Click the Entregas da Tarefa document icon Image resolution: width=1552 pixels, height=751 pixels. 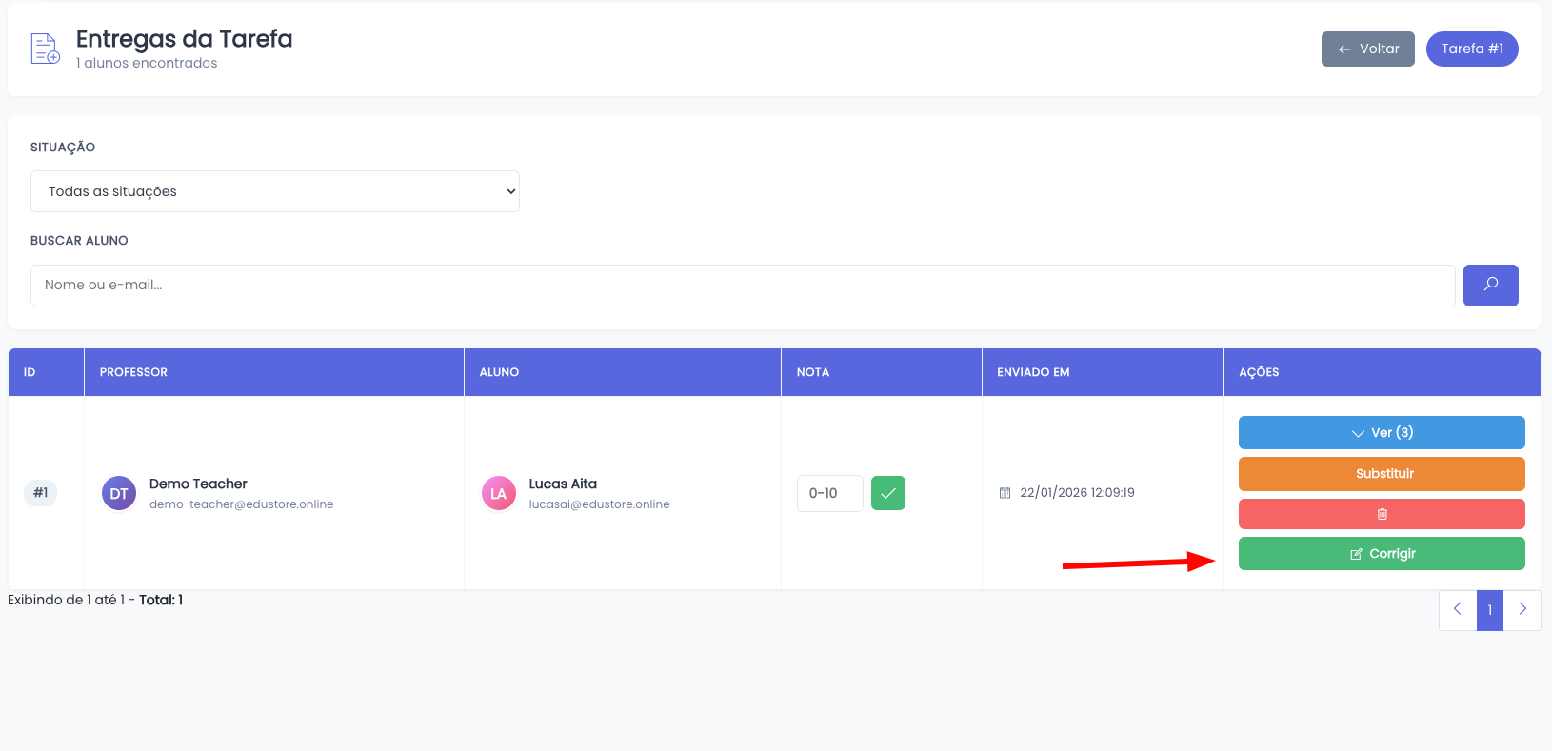[x=45, y=49]
